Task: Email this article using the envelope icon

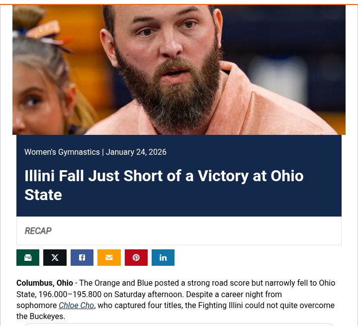Action: click(109, 257)
